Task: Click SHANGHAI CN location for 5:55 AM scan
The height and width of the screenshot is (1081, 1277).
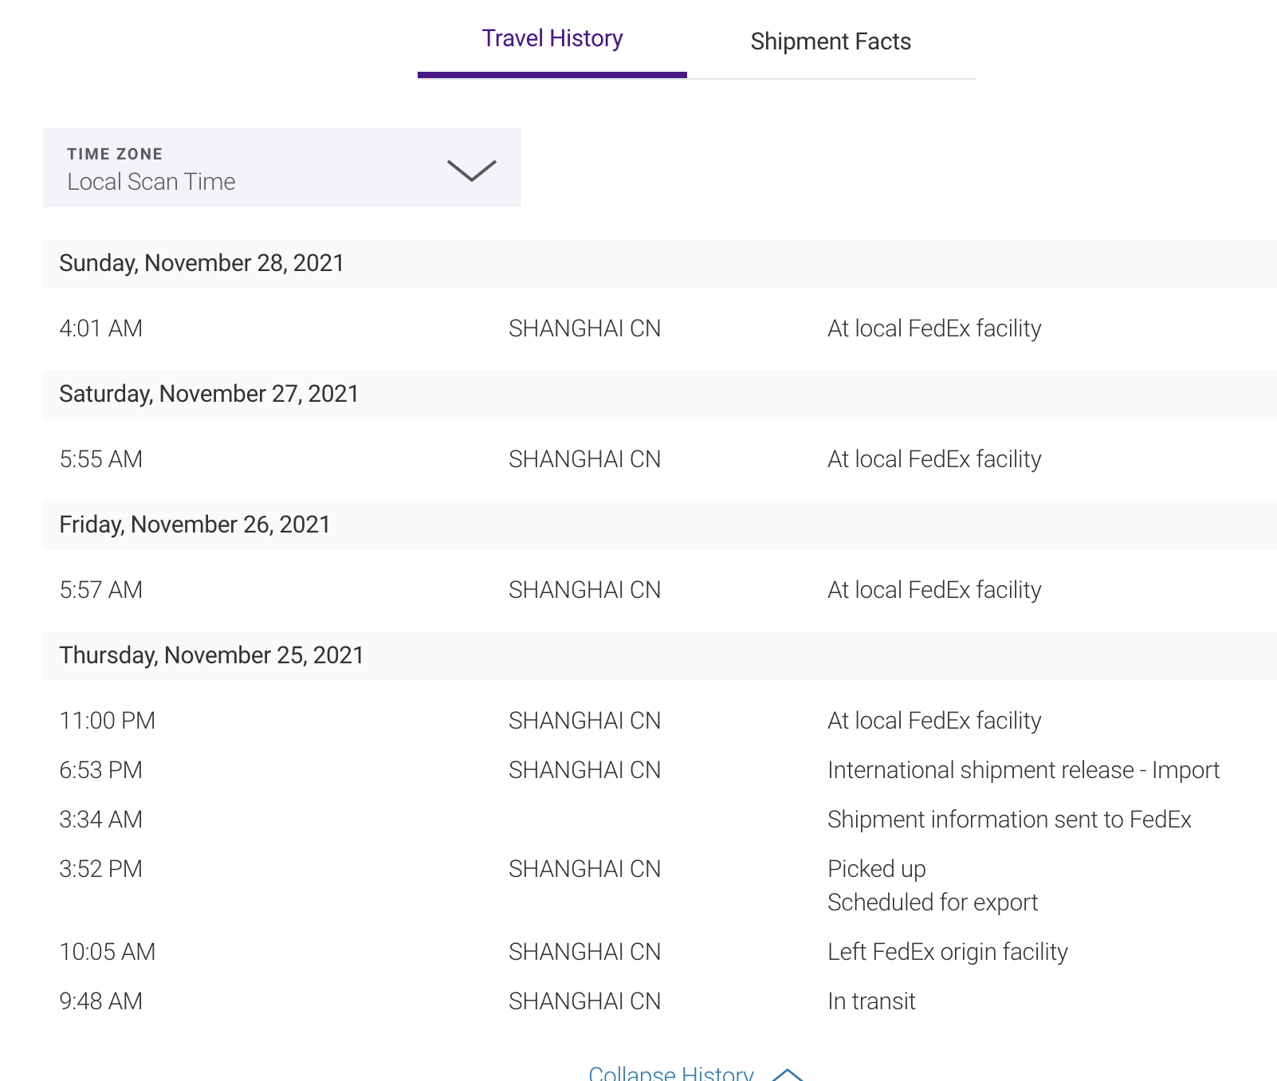Action: tap(584, 459)
